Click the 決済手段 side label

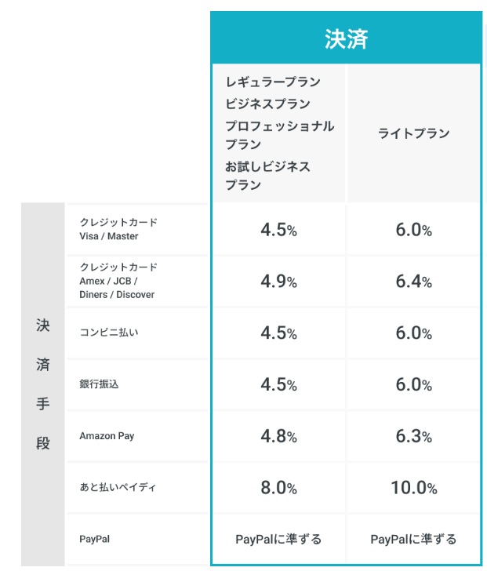pos(42,384)
